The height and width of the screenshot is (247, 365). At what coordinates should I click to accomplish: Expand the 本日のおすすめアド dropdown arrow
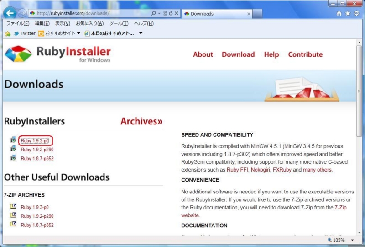[x=141, y=33]
